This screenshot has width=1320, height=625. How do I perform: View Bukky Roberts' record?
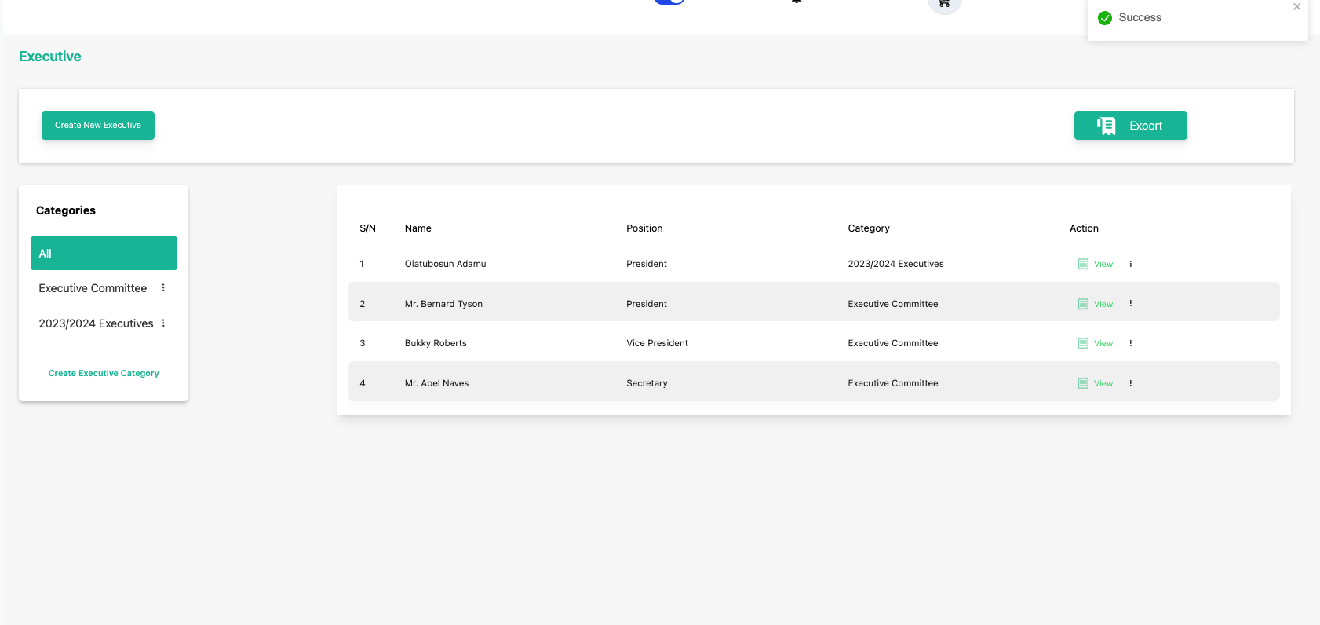(1096, 343)
